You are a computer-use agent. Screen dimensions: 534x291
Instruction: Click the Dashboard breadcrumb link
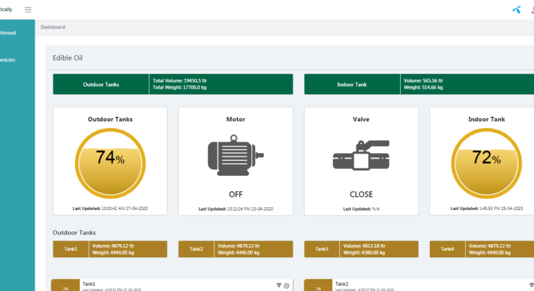tap(53, 27)
